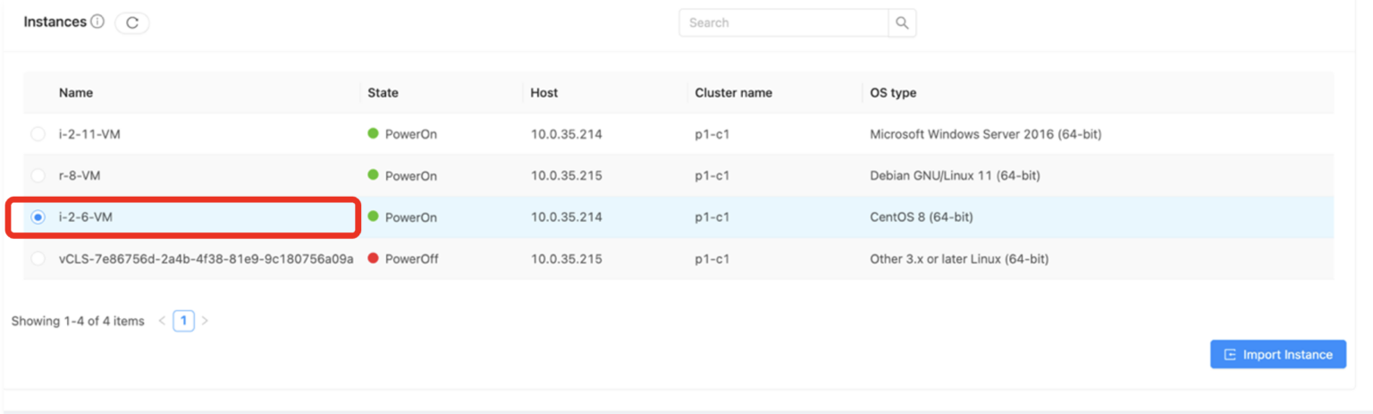Click the State column header
Screen dimensions: 1373x414
pyautogui.click(x=383, y=93)
